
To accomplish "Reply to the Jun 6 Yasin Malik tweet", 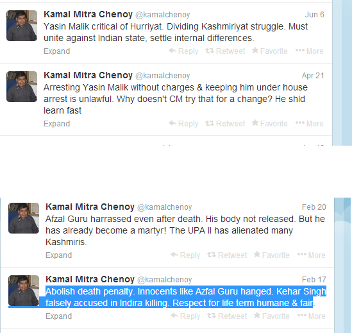I will point(183,51).
